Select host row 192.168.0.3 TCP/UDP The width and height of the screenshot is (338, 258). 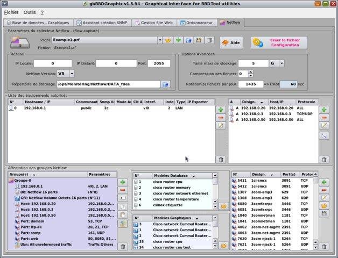pos(273,114)
